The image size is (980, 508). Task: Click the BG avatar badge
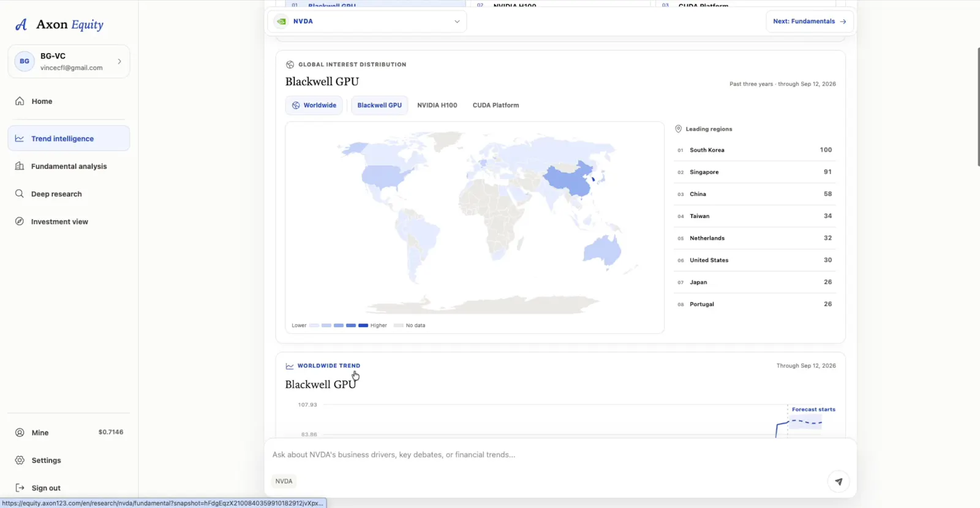click(24, 61)
